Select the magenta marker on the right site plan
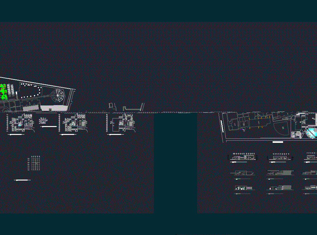This screenshot has height=235, width=317. [241, 129]
